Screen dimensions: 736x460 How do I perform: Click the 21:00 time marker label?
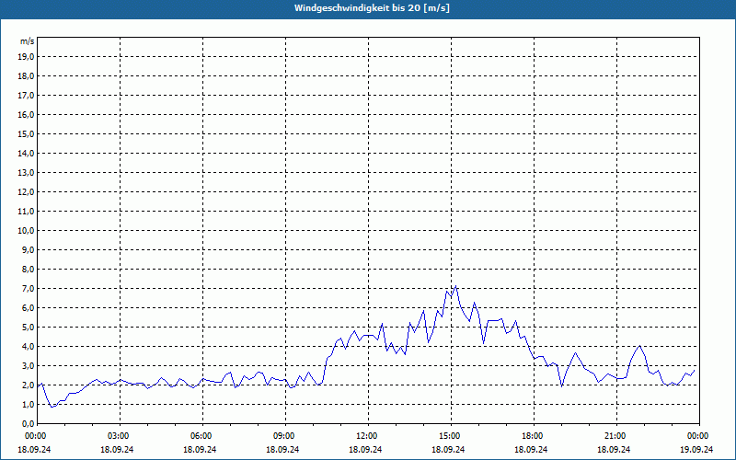click(615, 436)
